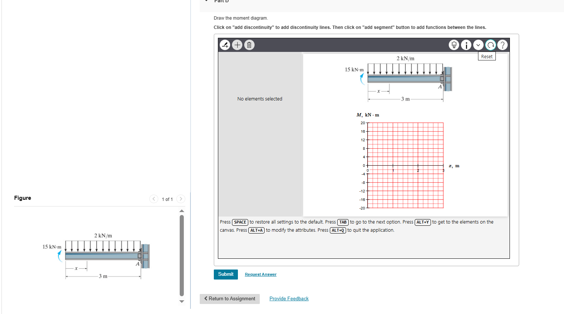Click the right arrow on the Figure pager
Viewport: 564px width, 314px height.
tap(180, 199)
